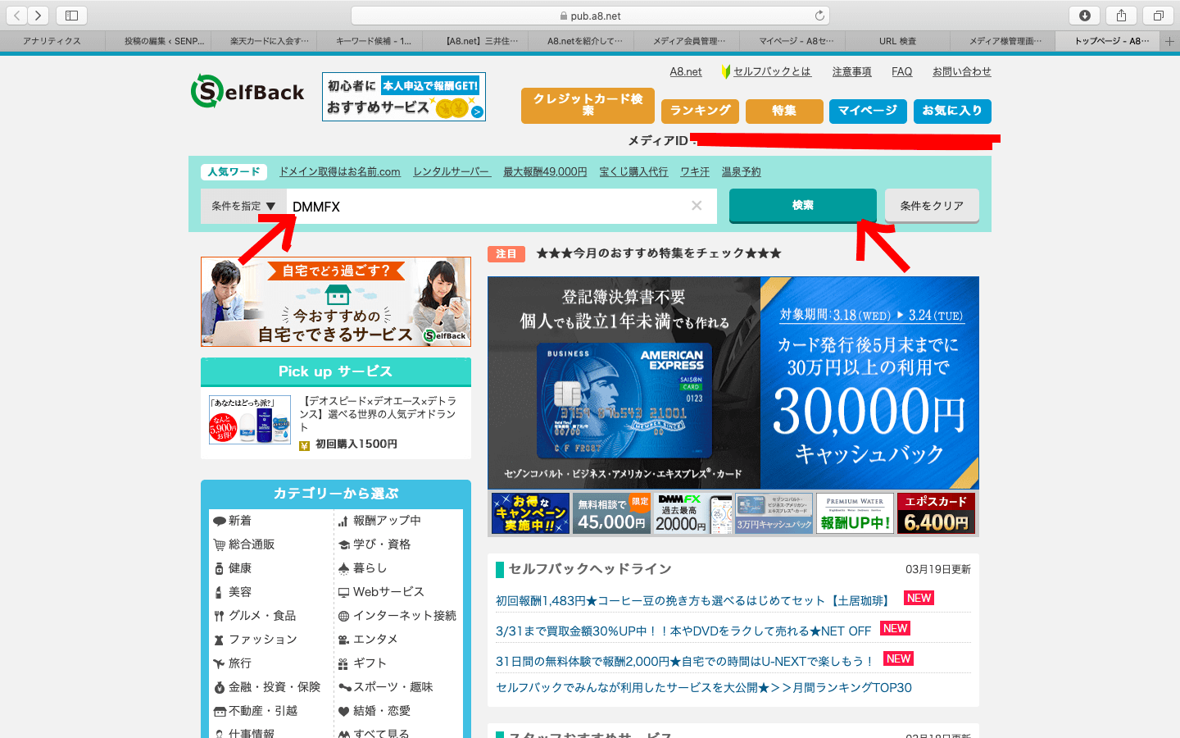The width and height of the screenshot is (1180, 738).
Task: Open the Safari share button
Action: 1121,16
